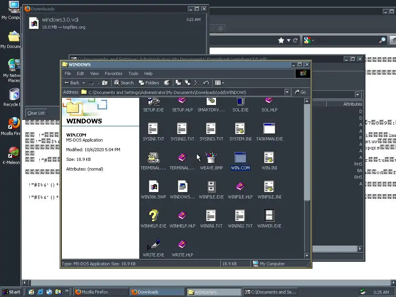
Task: Select the TERMINAL help file with purple book
Action: pos(183,161)
